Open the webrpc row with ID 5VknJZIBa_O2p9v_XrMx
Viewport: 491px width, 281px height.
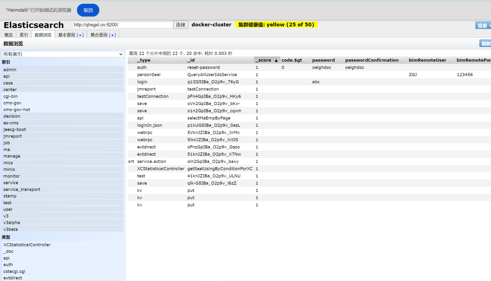click(309, 133)
